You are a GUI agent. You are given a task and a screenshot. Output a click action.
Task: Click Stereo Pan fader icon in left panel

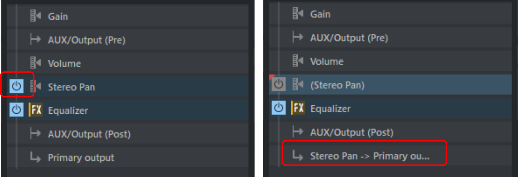36,87
